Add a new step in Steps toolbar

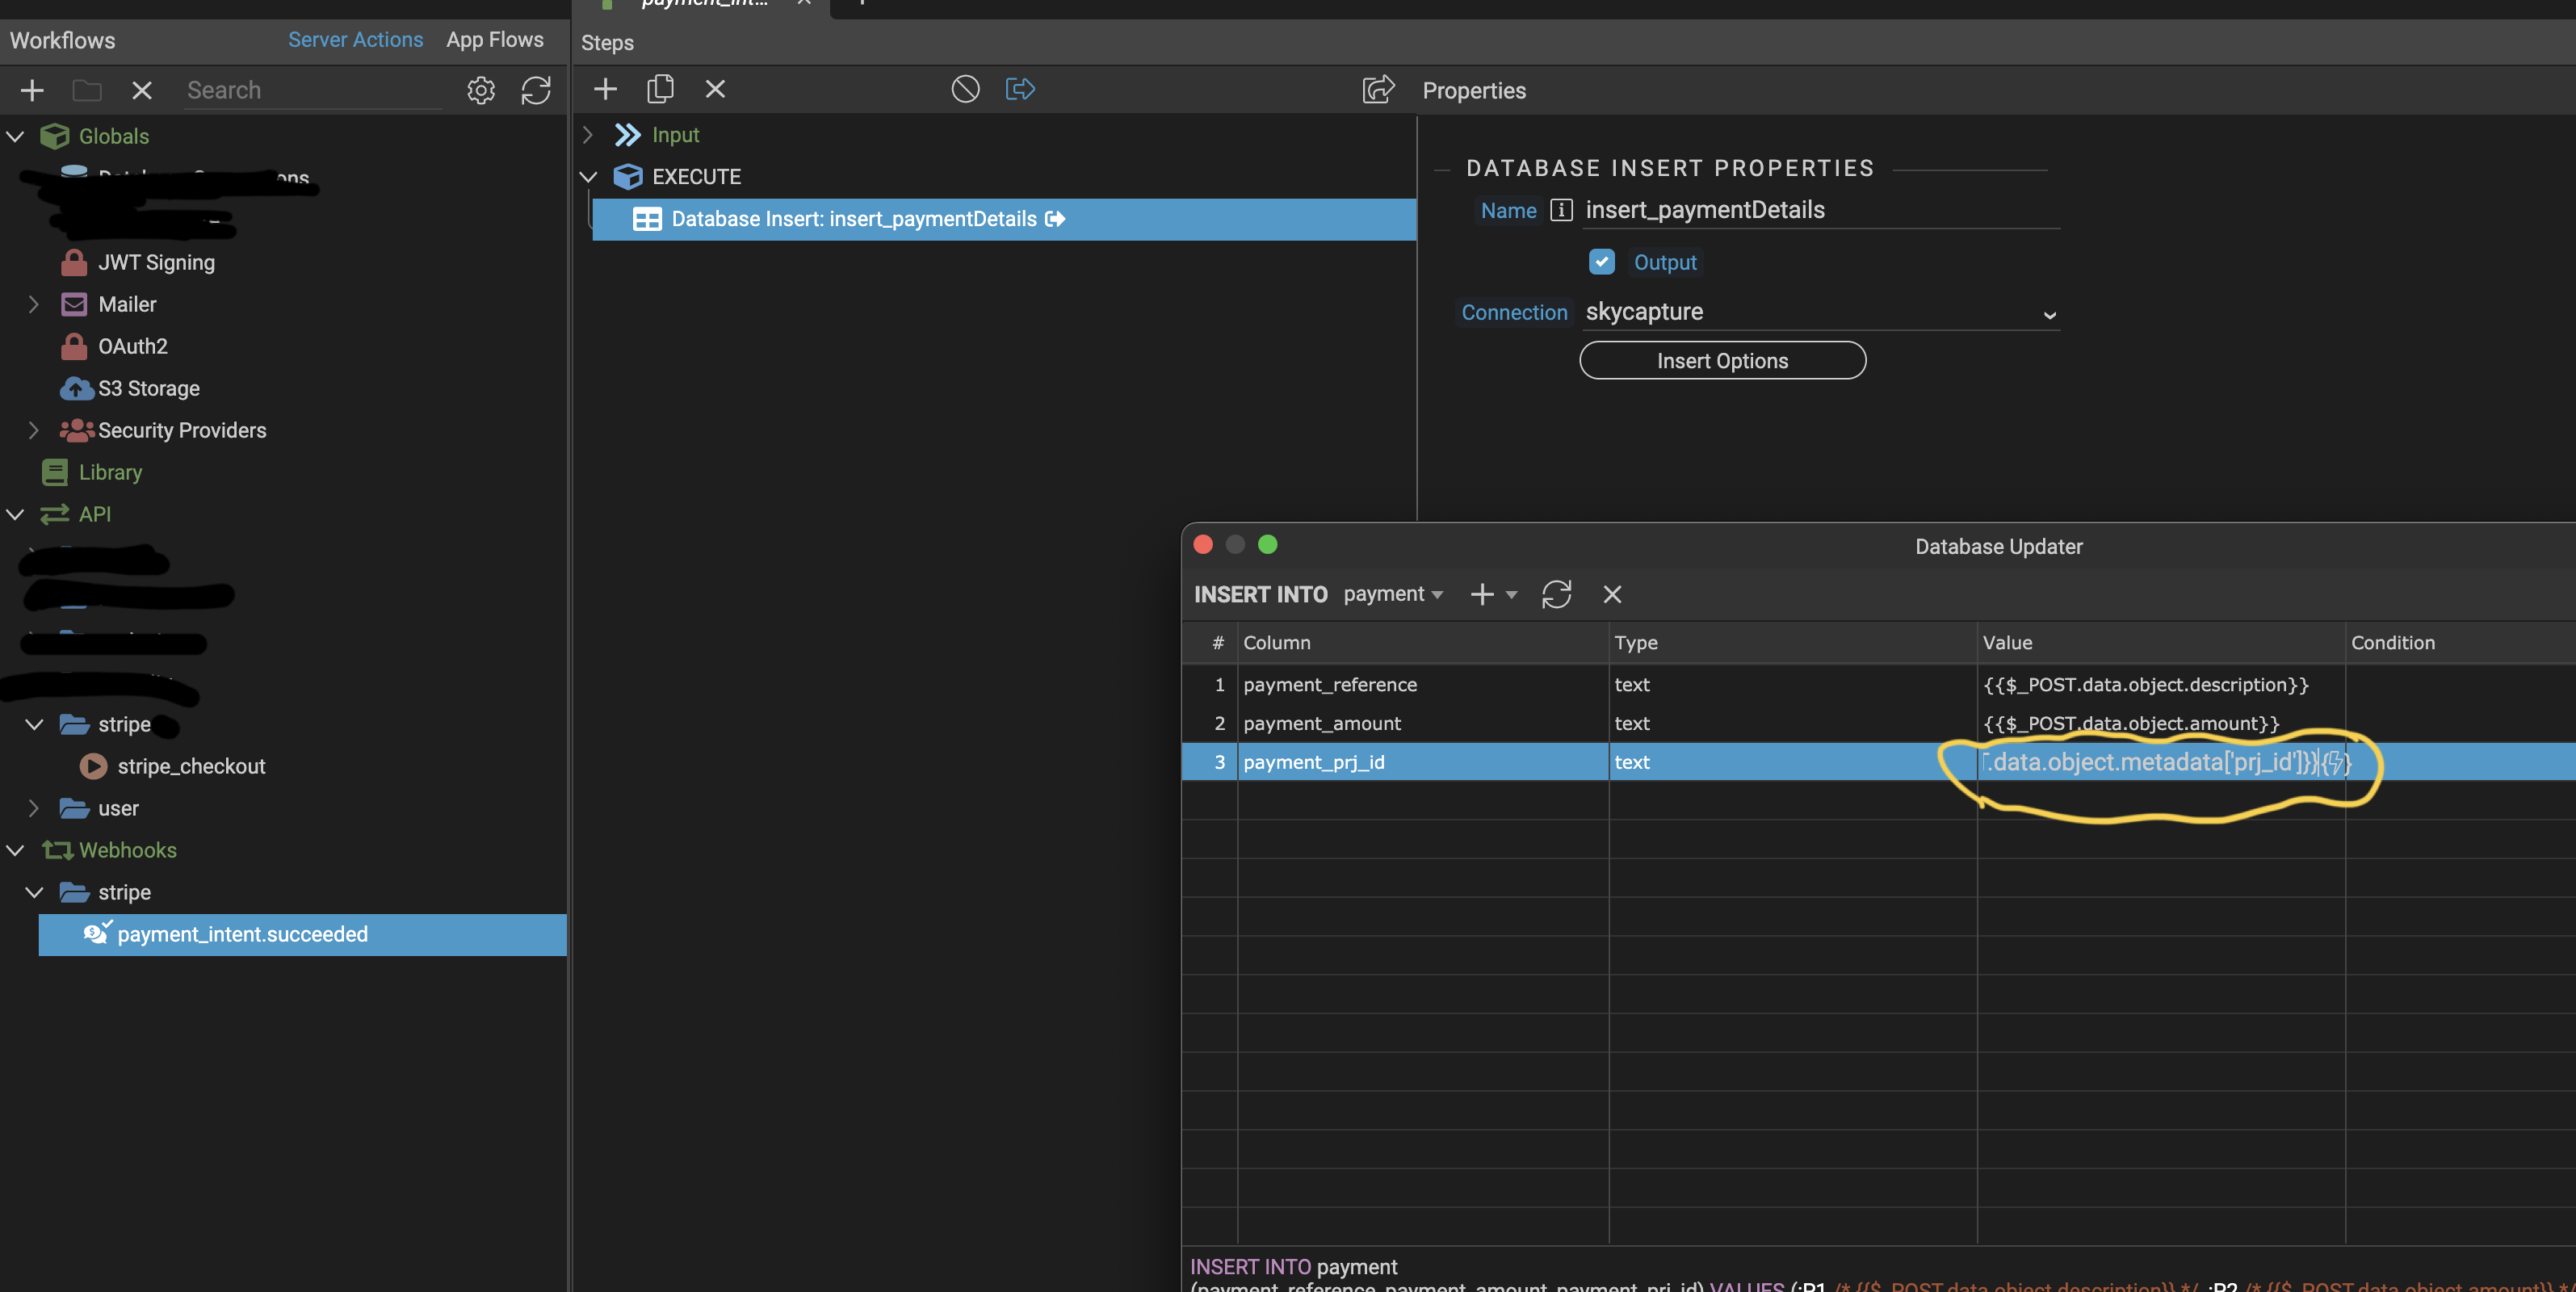[x=605, y=89]
